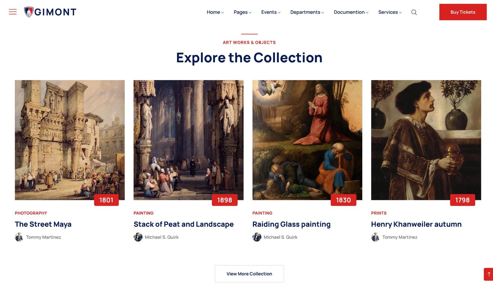Click the Buy Tickets button
The height and width of the screenshot is (285, 493).
point(463,12)
